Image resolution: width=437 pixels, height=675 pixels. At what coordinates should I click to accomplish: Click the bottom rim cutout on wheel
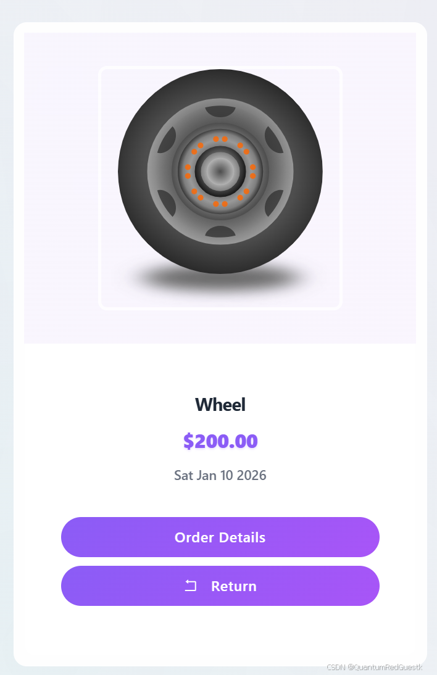pos(220,231)
